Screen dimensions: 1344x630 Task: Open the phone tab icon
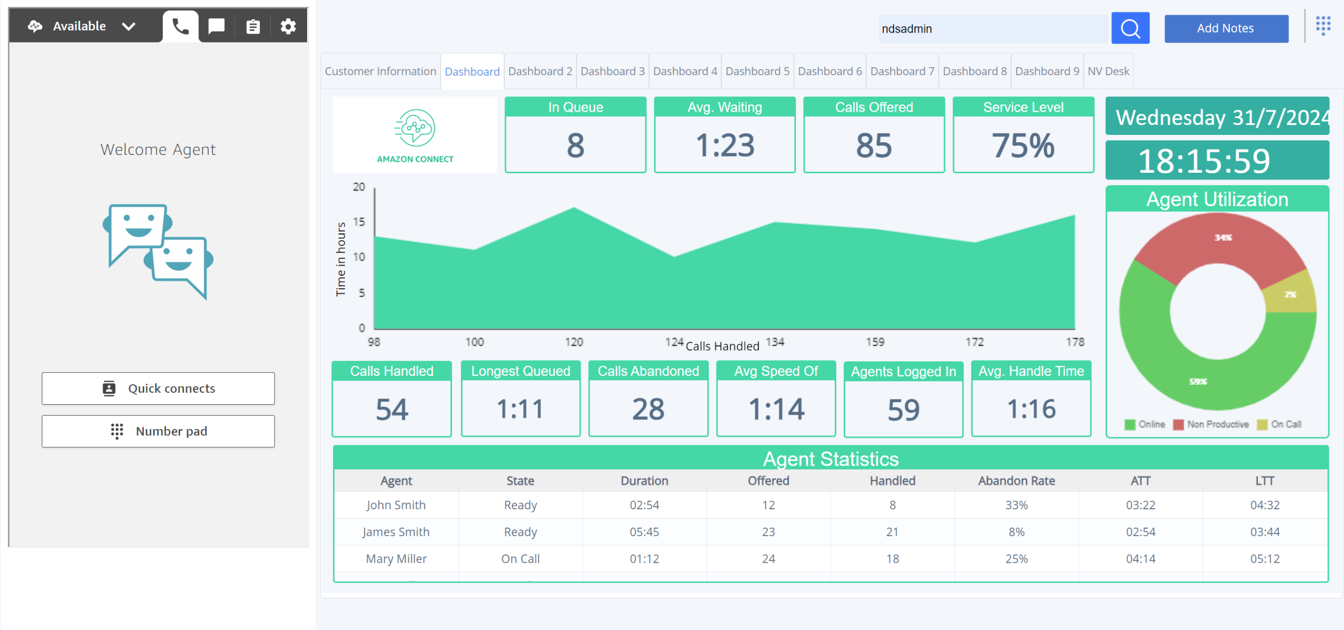[181, 26]
